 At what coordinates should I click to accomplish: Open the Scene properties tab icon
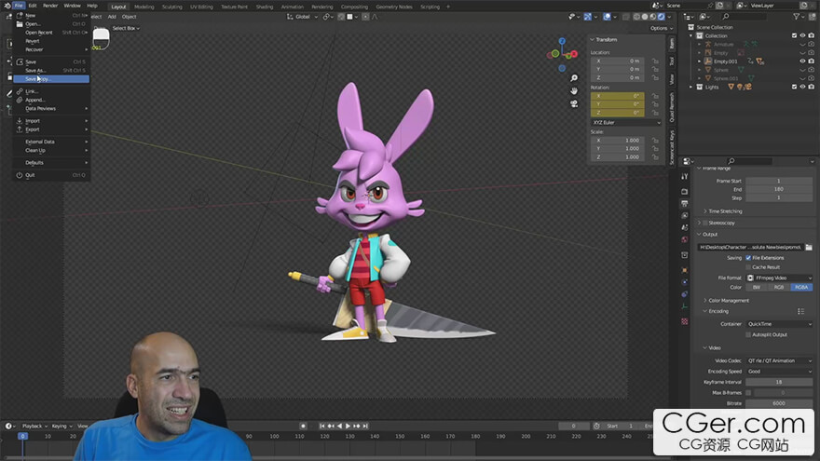[685, 227]
